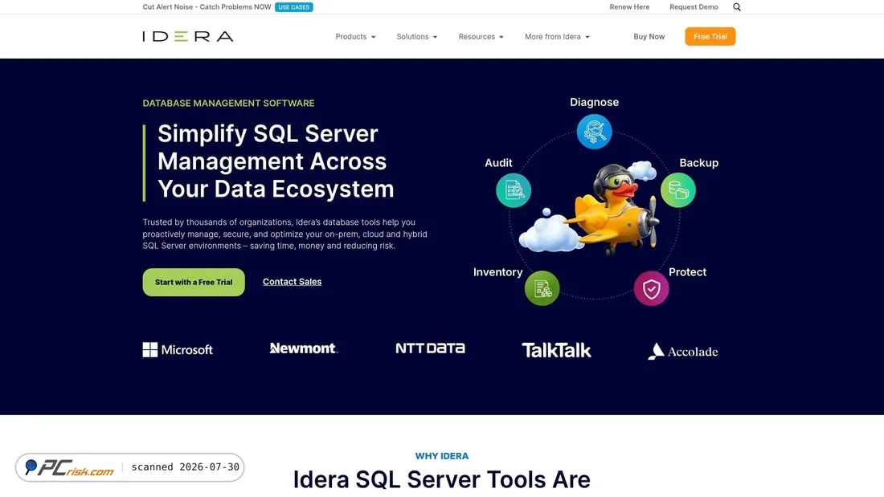Open the Renew Here link

point(629,7)
